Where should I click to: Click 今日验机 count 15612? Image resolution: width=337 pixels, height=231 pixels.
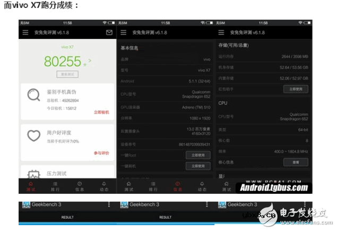71,108
